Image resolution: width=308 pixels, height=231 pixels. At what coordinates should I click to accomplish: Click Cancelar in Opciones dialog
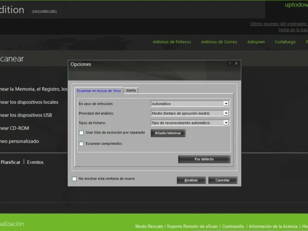[x=223, y=180]
